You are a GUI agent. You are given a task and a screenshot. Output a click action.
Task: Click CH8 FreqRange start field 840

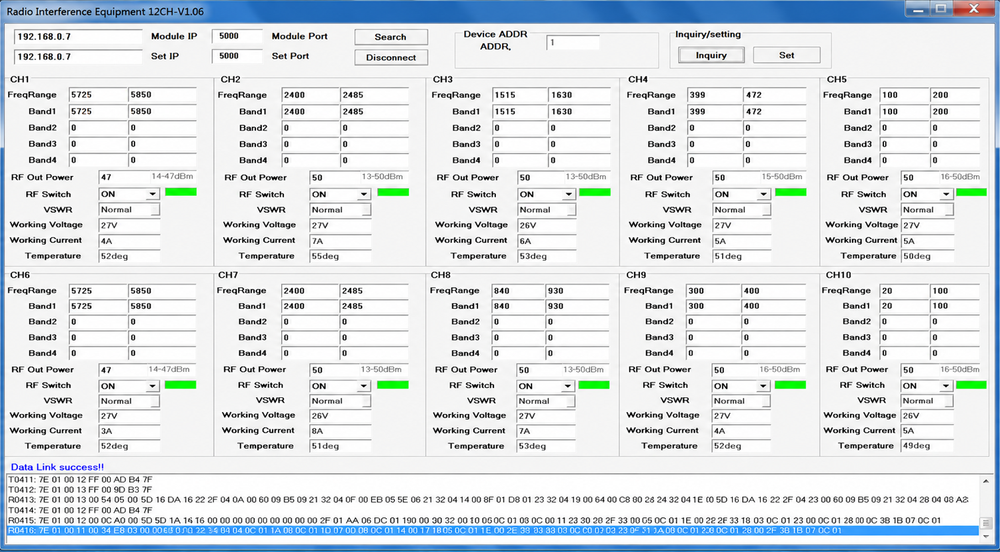click(x=519, y=291)
